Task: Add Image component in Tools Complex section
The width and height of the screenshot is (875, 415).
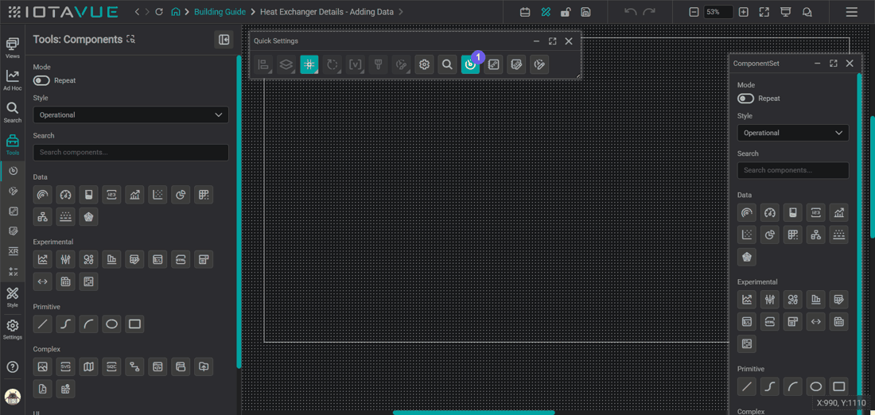Action: point(42,367)
